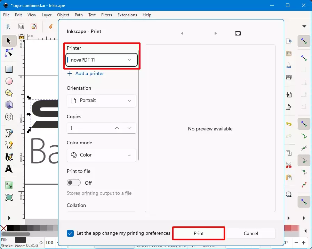Open the Printer dropdown showing novaPDF 11
312x249 pixels.
click(x=102, y=60)
